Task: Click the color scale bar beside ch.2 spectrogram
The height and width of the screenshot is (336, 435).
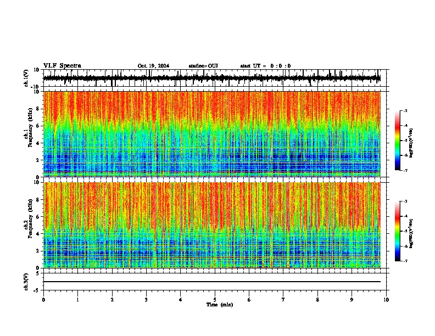Action: coord(398,231)
